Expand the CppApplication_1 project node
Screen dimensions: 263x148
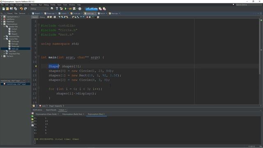(2, 16)
